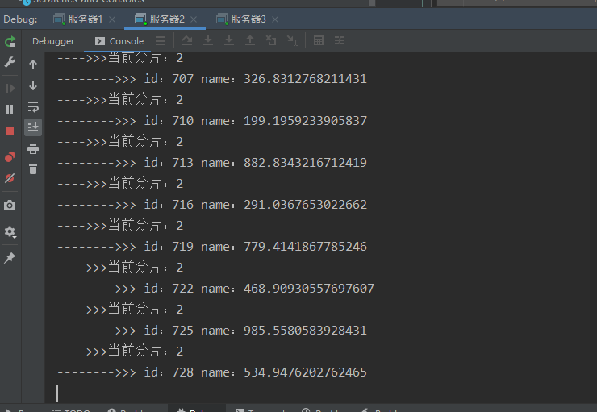This screenshot has width=597, height=412.
Task: Clear all console output trash icon
Action: tap(33, 169)
